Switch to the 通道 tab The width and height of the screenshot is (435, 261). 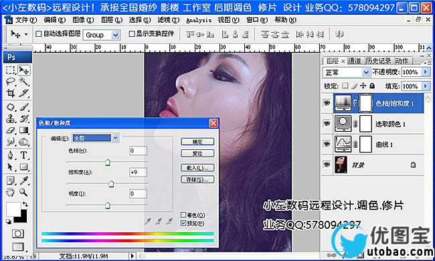(354, 61)
